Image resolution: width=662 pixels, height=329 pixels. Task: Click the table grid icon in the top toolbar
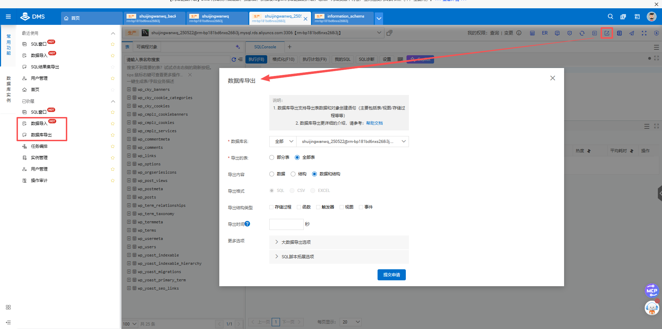click(532, 33)
